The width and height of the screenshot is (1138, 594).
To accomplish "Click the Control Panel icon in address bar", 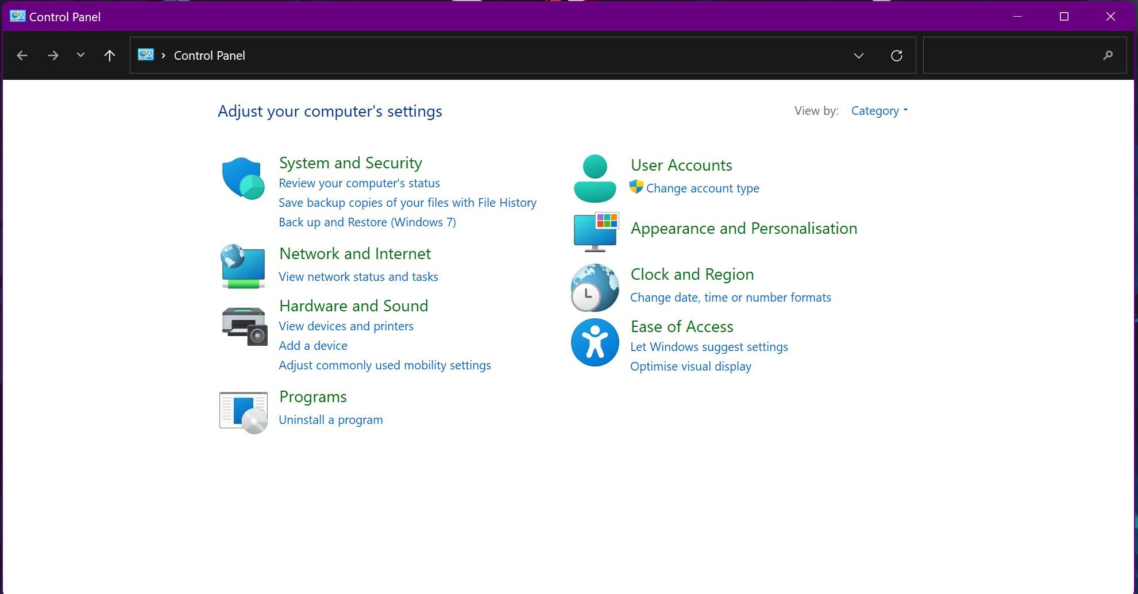I will click(146, 55).
